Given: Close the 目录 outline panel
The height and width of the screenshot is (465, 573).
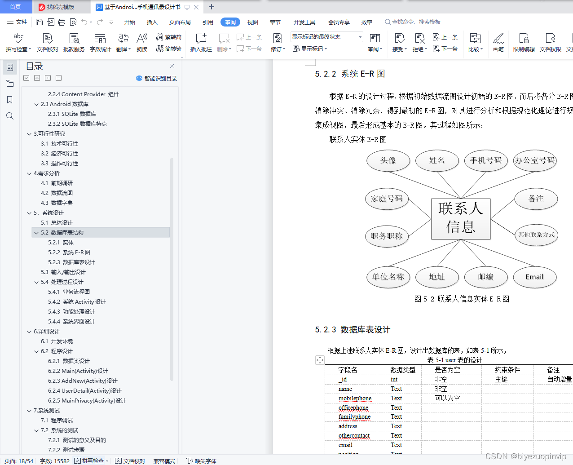Looking at the screenshot, I should (172, 66).
